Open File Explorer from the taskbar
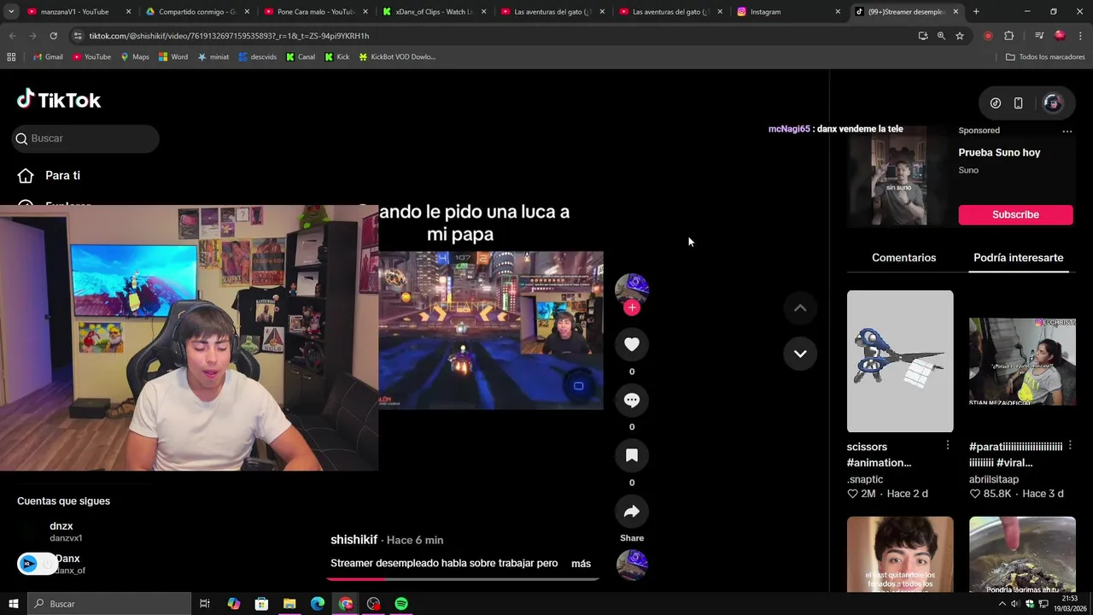This screenshot has width=1093, height=615. tap(289, 604)
